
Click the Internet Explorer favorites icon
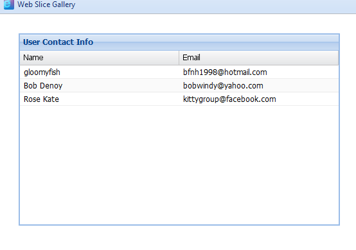pyautogui.click(x=9, y=4)
